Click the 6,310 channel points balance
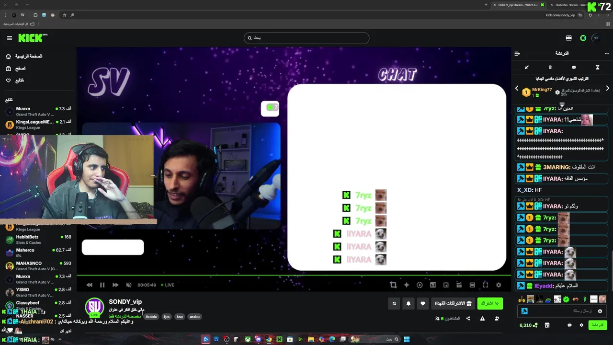The image size is (613, 345). pos(528,325)
